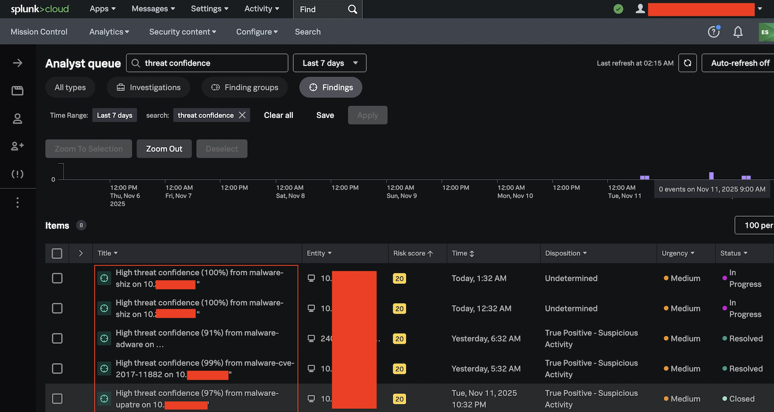Open the more options kebab icon in sidebar
This screenshot has width=774, height=412.
click(x=17, y=202)
